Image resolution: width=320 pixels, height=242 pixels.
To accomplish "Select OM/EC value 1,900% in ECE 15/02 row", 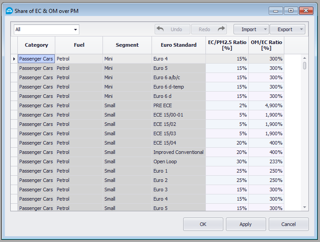I will [267, 124].
